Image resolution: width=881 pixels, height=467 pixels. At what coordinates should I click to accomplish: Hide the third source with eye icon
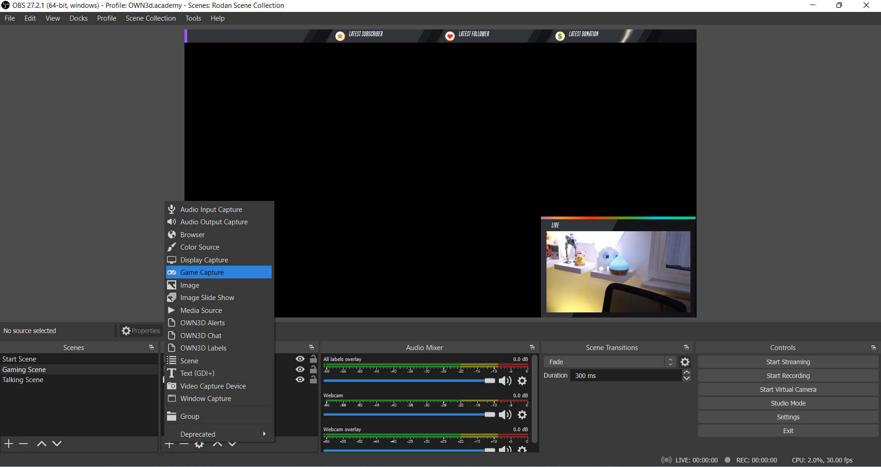point(300,379)
